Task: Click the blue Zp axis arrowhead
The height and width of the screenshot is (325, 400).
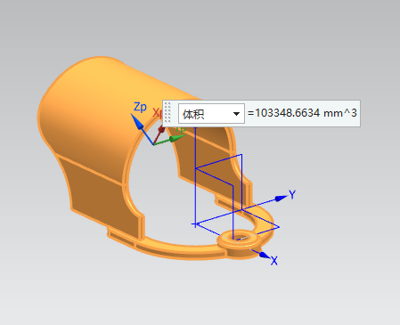Action: [136, 122]
